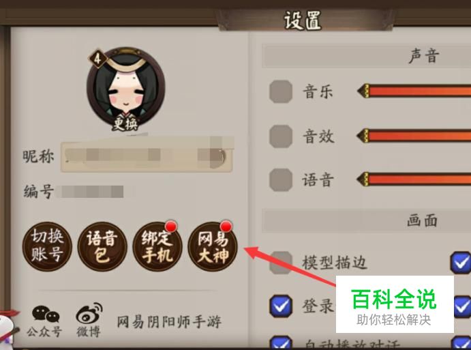Click the level 4 diamond badge
The image size is (471, 350).
97,59
